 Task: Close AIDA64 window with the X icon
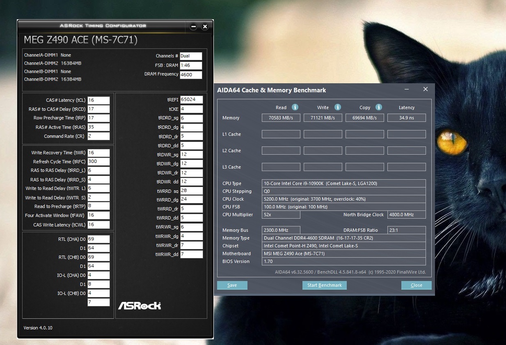tap(426, 89)
